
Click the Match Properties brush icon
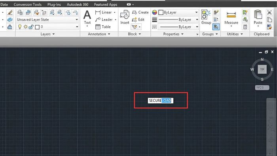[x=10, y=12]
